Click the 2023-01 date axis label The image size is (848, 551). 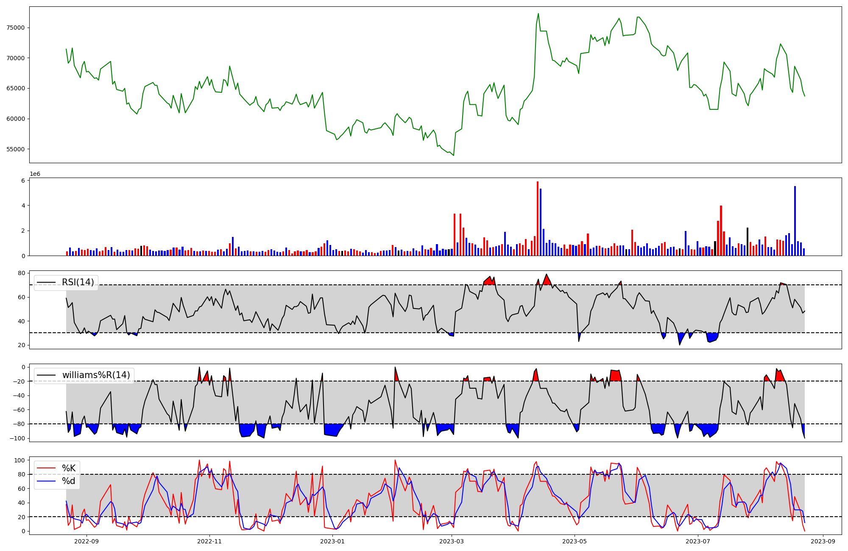click(x=332, y=541)
